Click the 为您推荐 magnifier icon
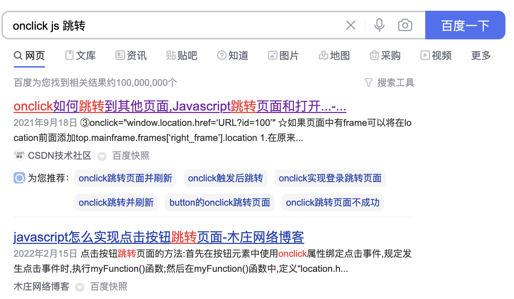Screen dimensions: 514x299 (19, 178)
